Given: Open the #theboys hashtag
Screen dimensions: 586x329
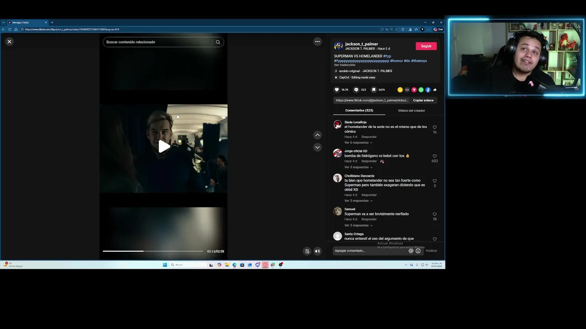Looking at the screenshot, I should 419,61.
